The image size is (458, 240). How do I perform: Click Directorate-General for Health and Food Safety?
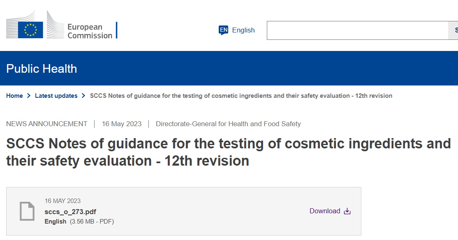point(228,124)
